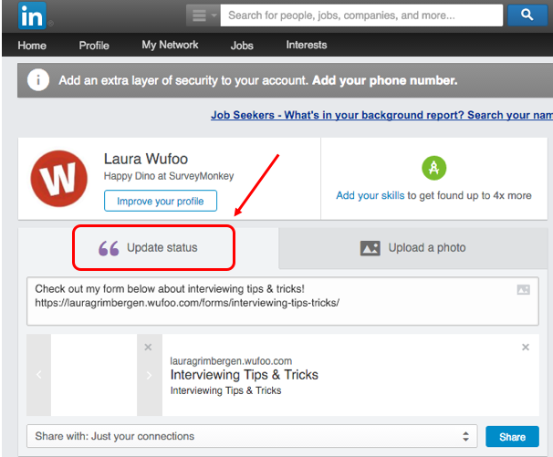Screen dimensions: 553x457
Task: Open the Interests menu item
Action: click(x=307, y=45)
